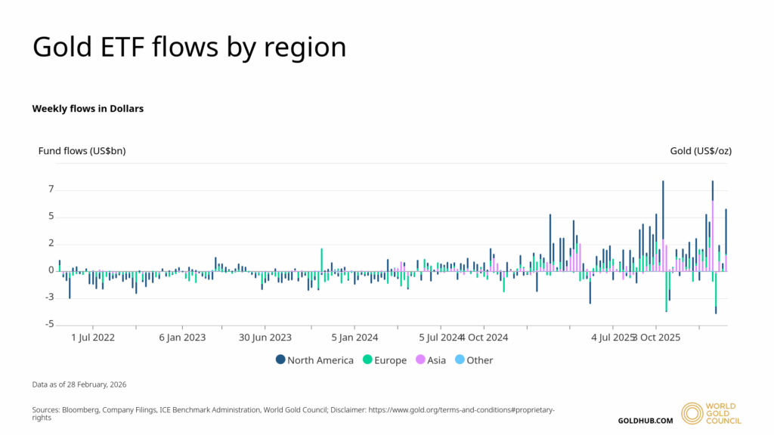Click the Gold (US$/oz) axis label
The height and width of the screenshot is (435, 774).
701,151
